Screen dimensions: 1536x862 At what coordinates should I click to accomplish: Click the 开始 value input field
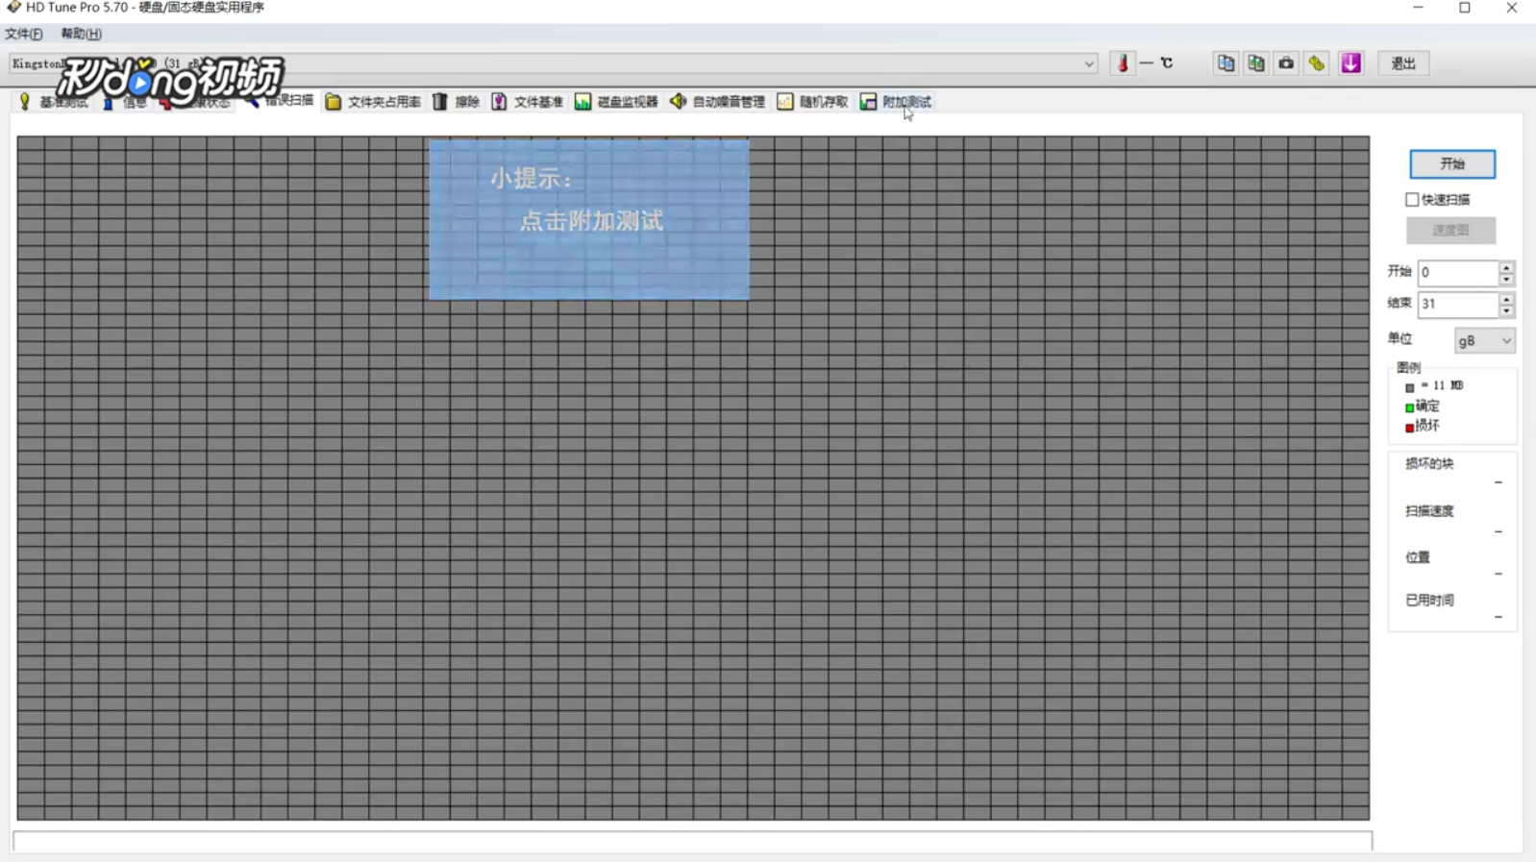[1457, 272]
